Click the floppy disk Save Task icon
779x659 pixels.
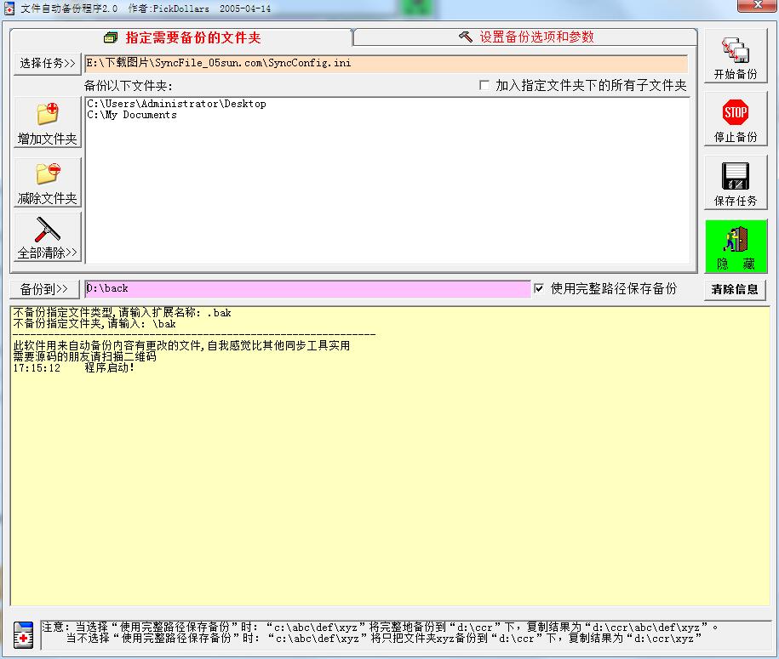point(735,176)
